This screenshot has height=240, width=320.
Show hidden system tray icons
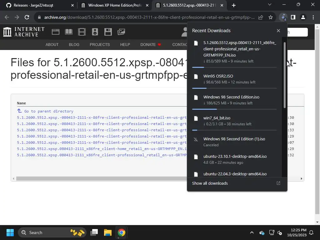point(252,232)
